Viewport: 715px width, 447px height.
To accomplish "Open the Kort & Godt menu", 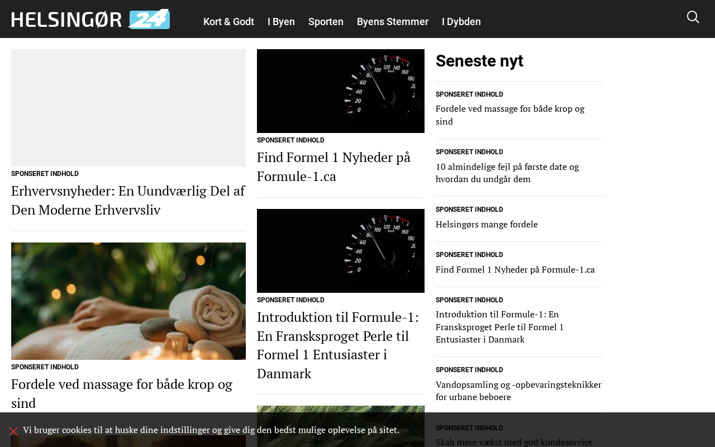I will pos(228,22).
